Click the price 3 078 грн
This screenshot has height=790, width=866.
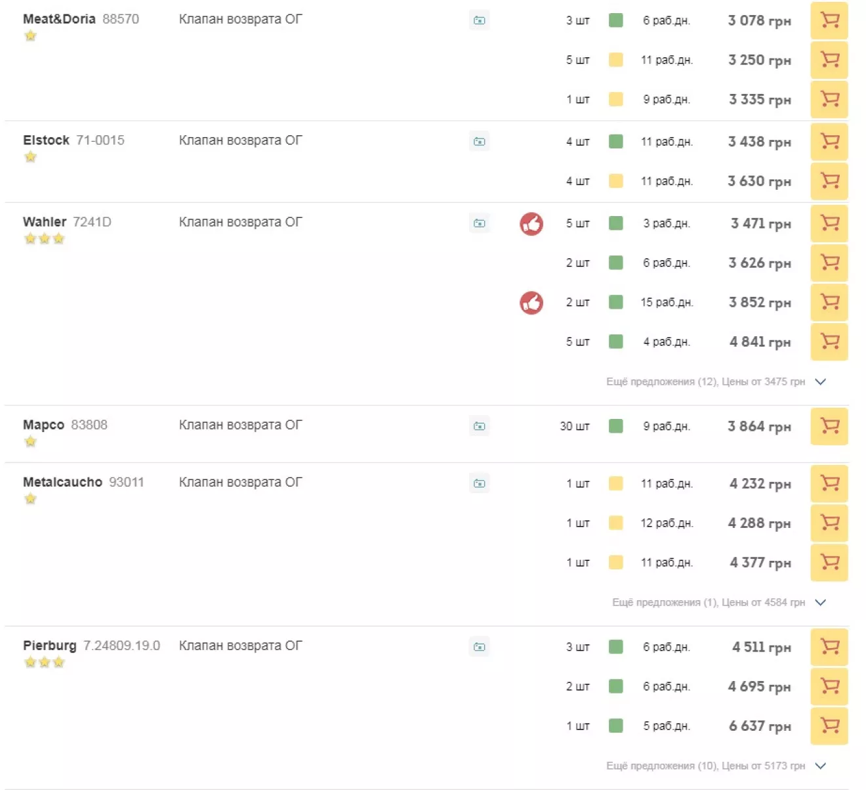(759, 21)
